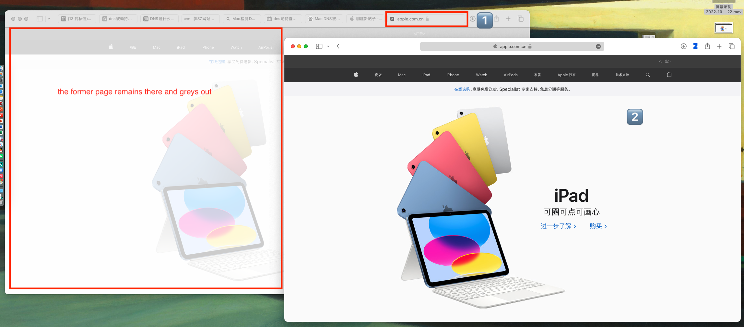Toggle the sidebar in the front Safari window
This screenshot has width=744, height=327.
pos(319,46)
